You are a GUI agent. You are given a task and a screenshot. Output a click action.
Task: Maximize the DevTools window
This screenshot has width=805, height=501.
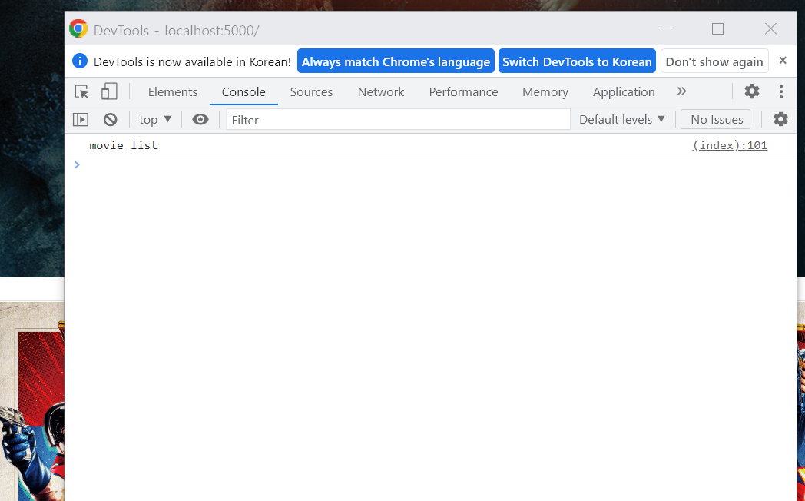(717, 28)
